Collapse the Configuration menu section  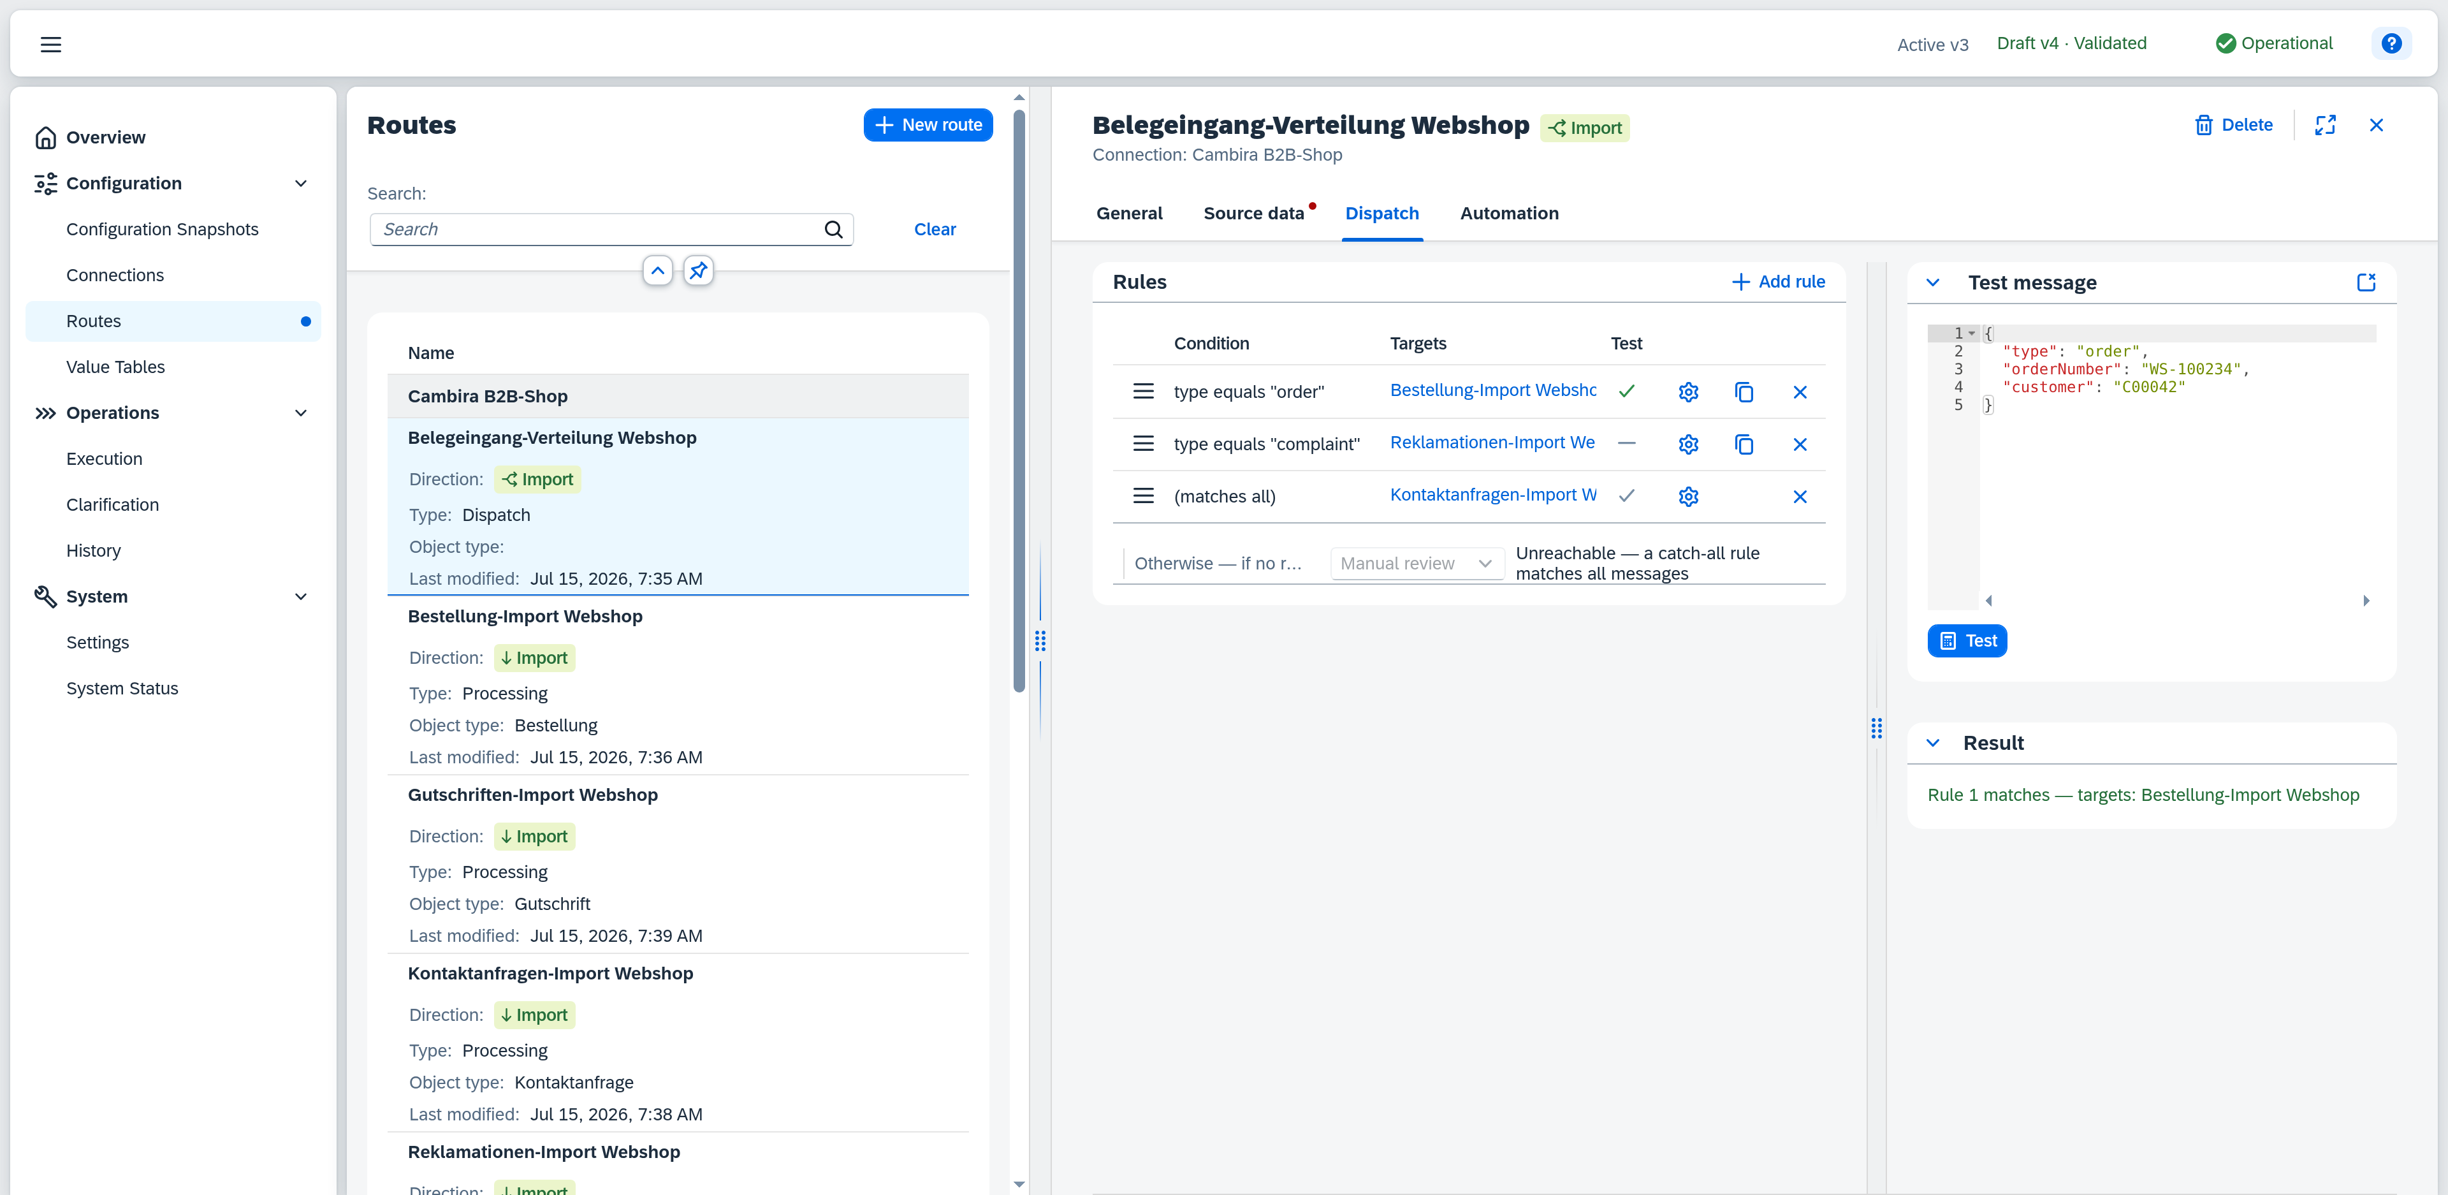point(302,184)
